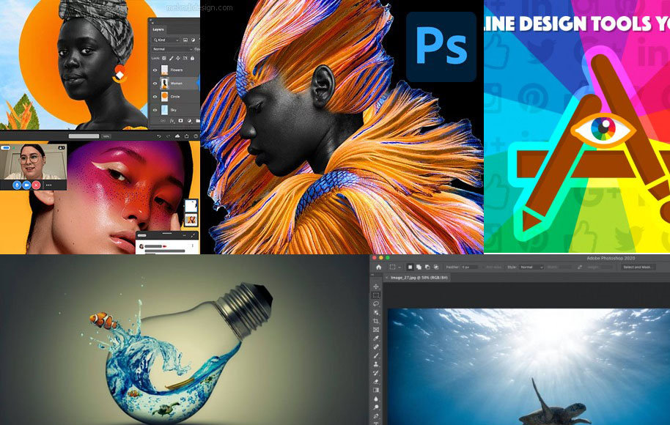Go to Photoshop 2020 Home screen icon

coord(378,267)
